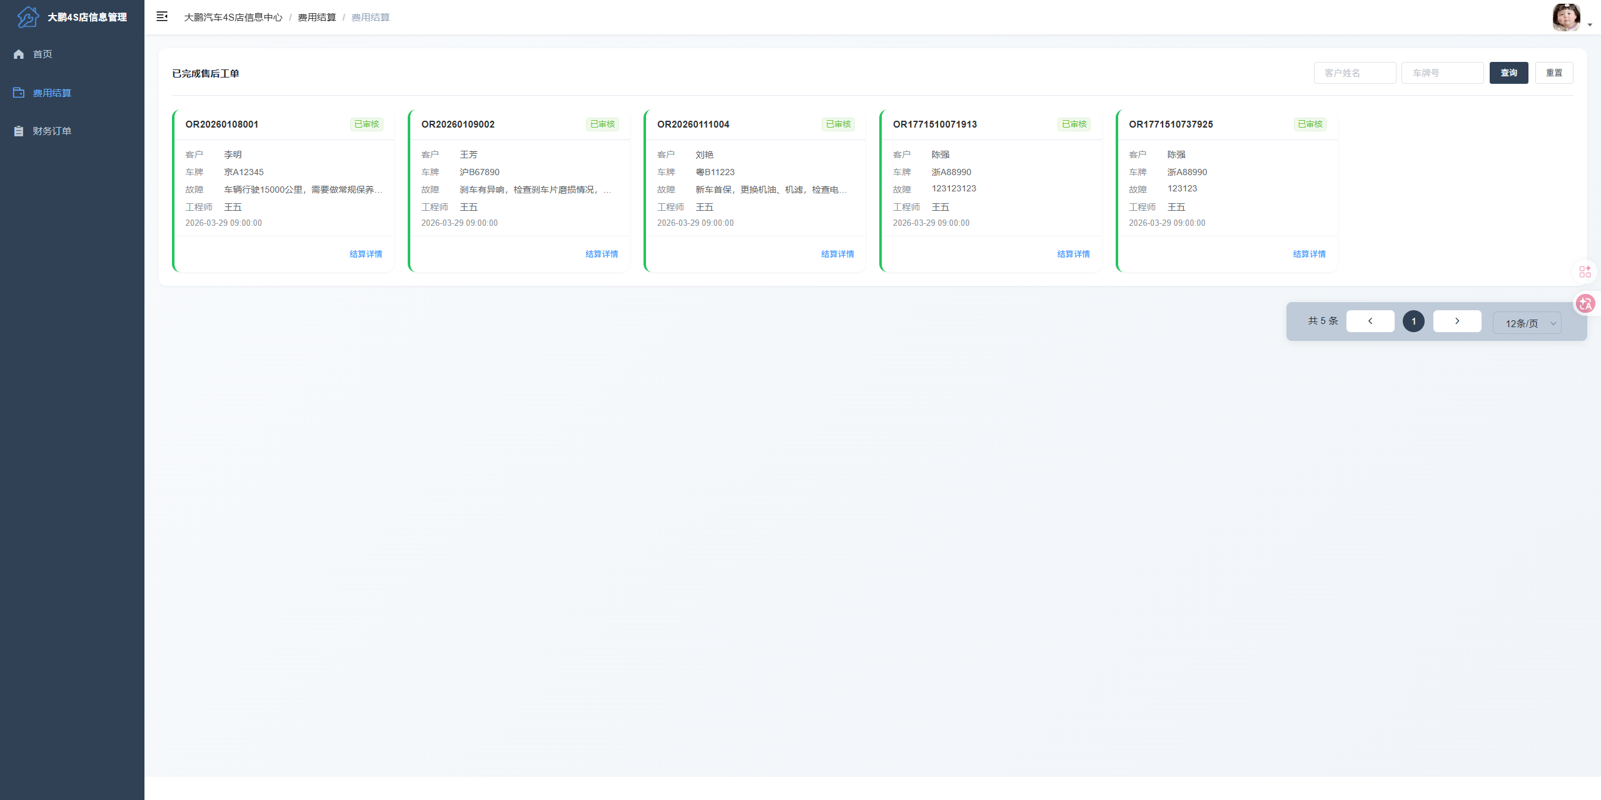Click customer name 李明
1601x800 pixels.
[x=233, y=154]
